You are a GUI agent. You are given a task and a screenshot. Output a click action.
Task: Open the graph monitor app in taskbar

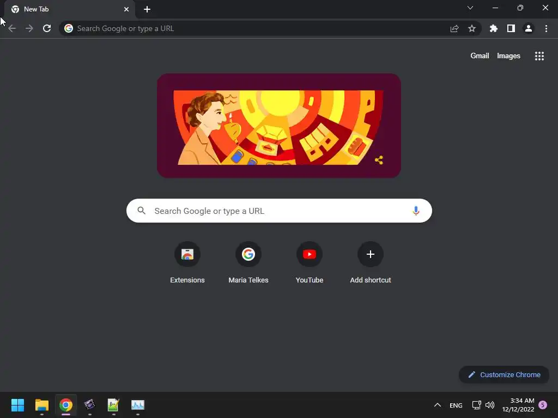pyautogui.click(x=138, y=405)
